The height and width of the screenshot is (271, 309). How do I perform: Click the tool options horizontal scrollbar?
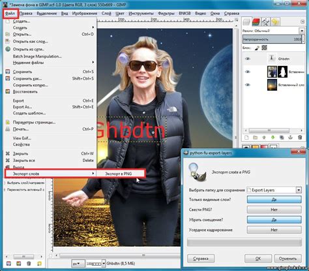click(24, 257)
